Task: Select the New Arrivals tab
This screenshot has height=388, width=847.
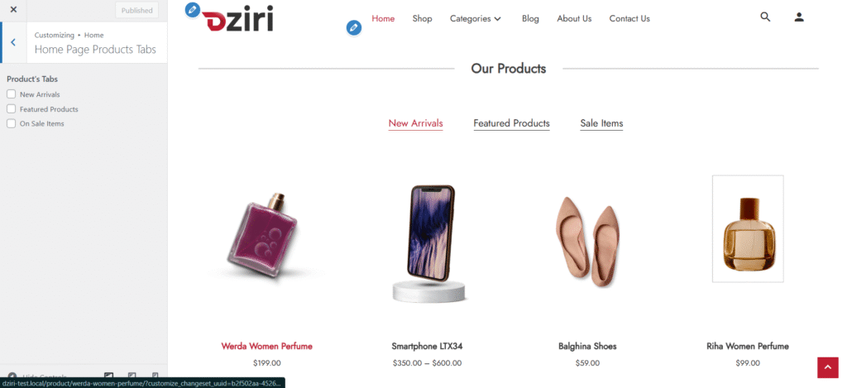Action: 415,123
